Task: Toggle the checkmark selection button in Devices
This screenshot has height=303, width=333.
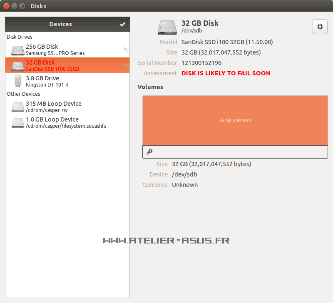Action: (122, 25)
